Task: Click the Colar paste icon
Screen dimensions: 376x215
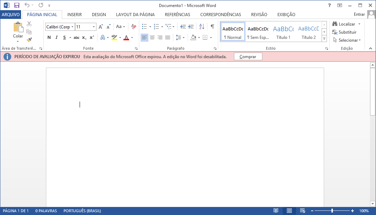Action: (18, 27)
